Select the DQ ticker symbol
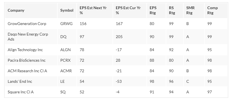This screenshot has width=231, height=100. click(63, 37)
